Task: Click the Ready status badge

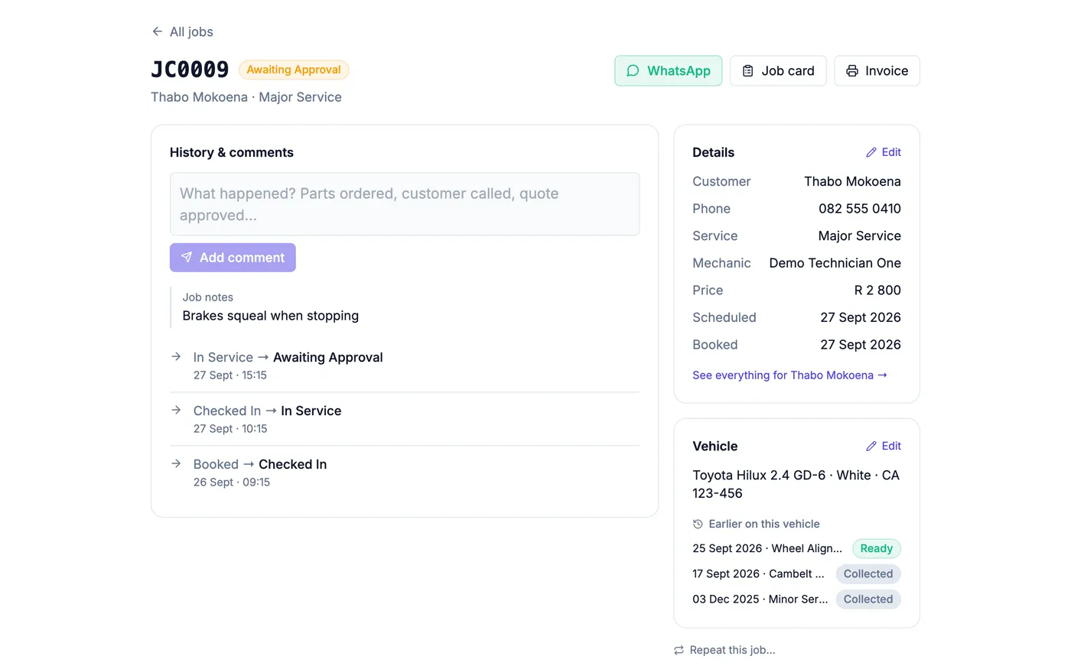Action: (877, 548)
